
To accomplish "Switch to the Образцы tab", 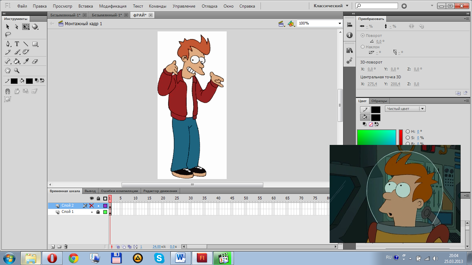I will pyautogui.click(x=379, y=101).
